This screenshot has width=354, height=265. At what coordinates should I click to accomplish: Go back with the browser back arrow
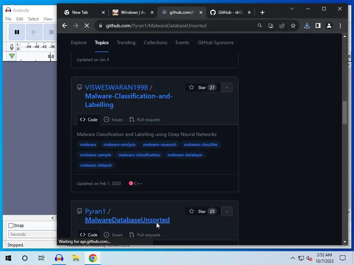[x=65, y=26]
